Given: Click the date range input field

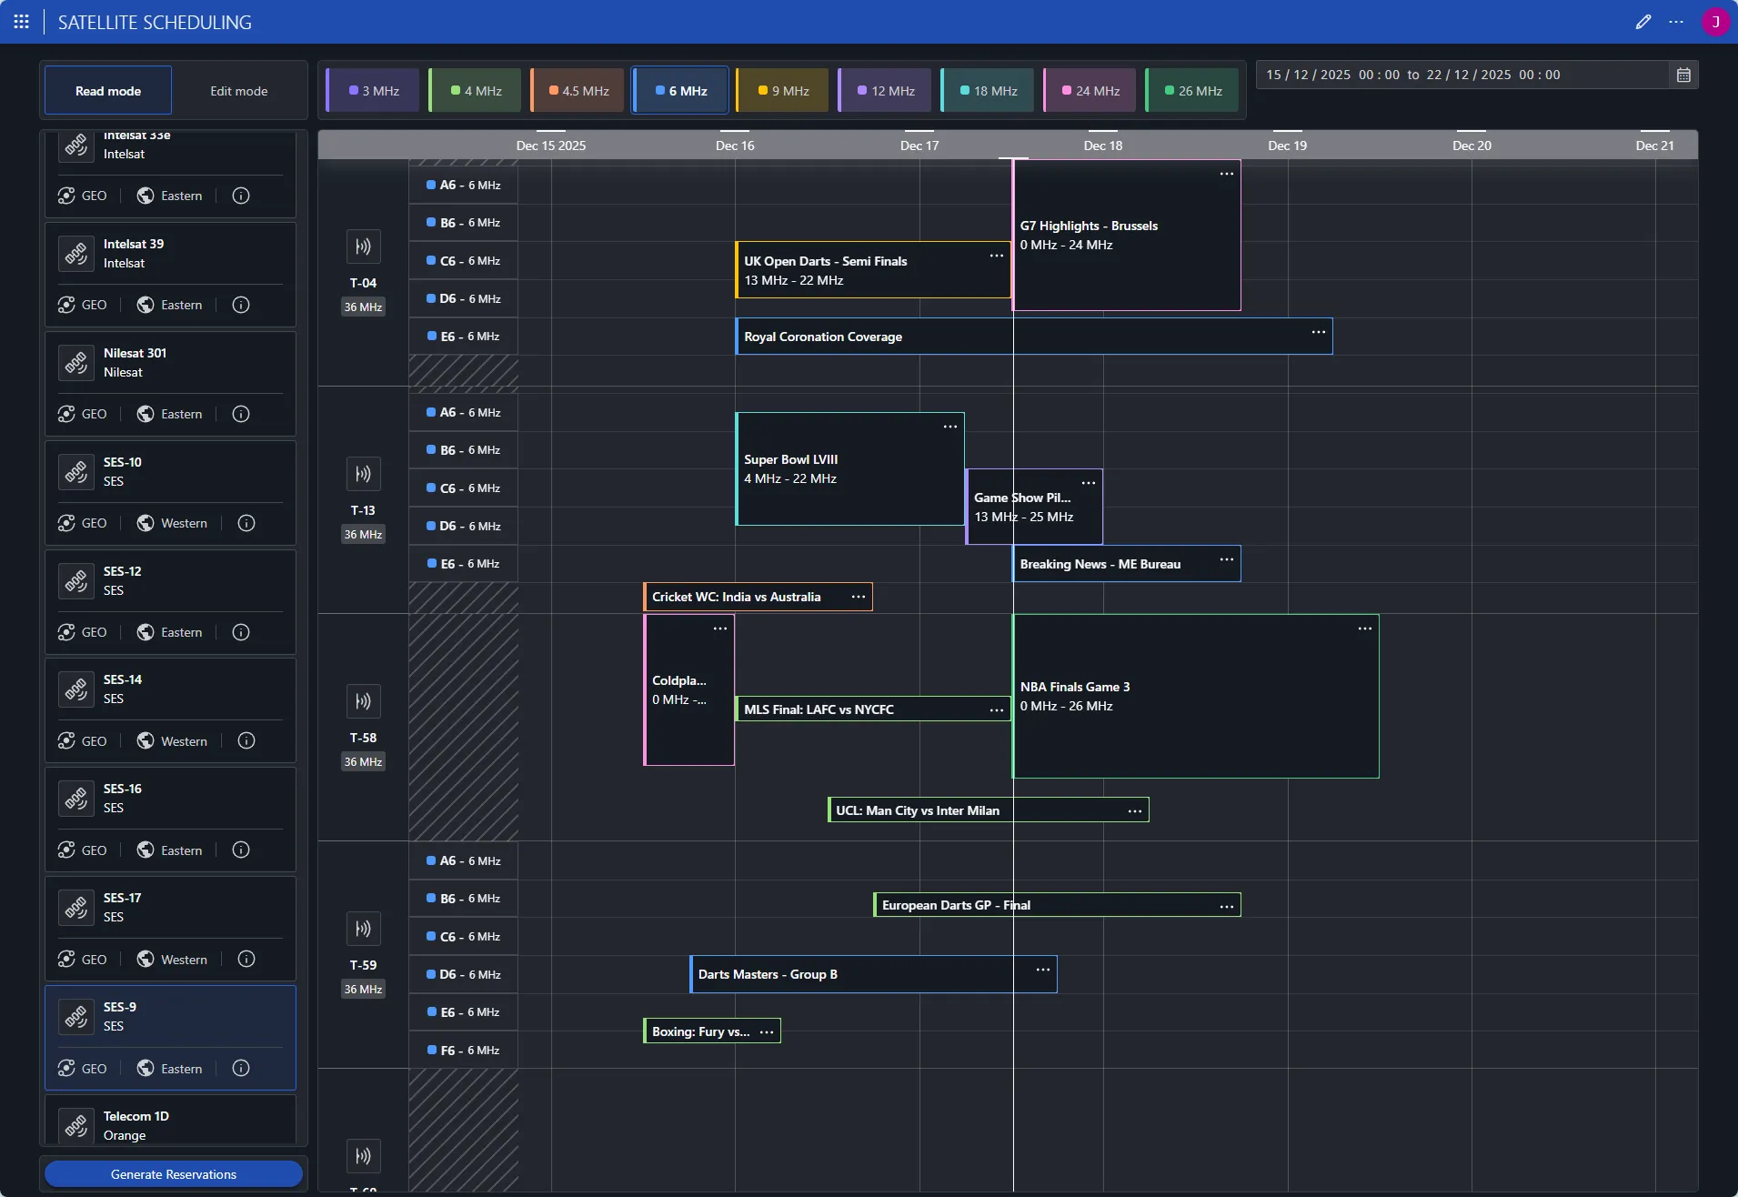Looking at the screenshot, I should click(x=1463, y=75).
